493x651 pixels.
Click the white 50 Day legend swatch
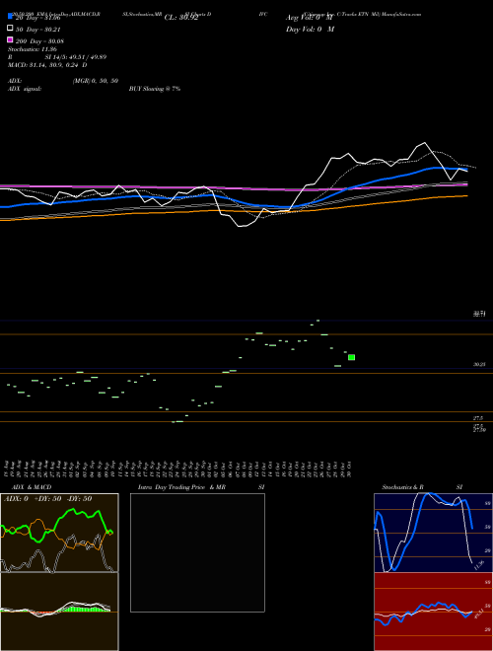coord(10,29)
